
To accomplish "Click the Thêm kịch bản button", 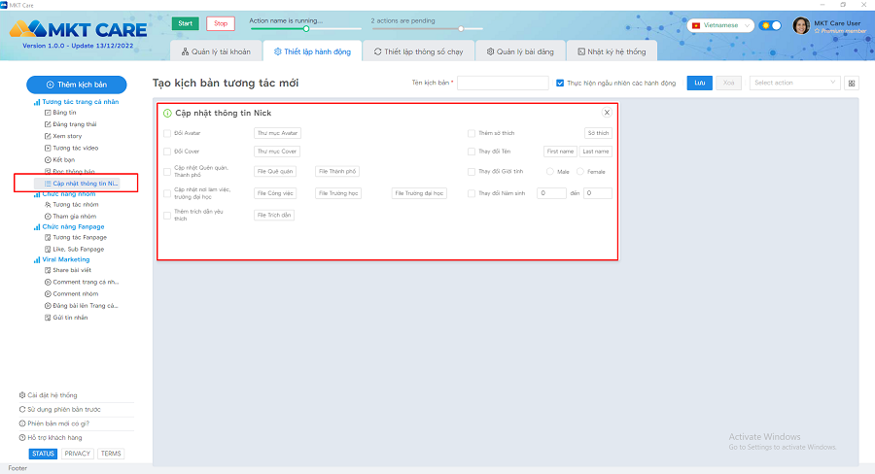I will tap(75, 85).
